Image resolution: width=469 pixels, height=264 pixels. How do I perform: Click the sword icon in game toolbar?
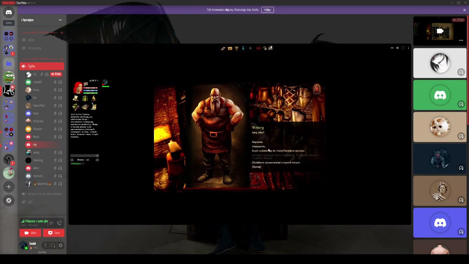[x=223, y=48]
